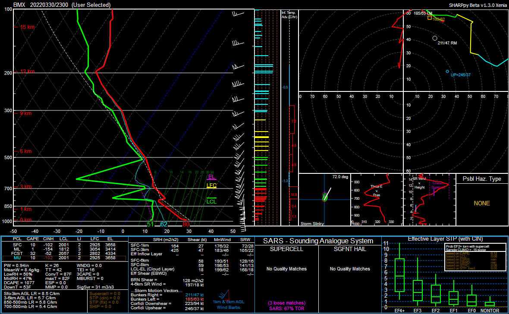509x314 pixels.
Task: Click the Bunkers Right 211/47 kt value
Action: tap(194, 295)
